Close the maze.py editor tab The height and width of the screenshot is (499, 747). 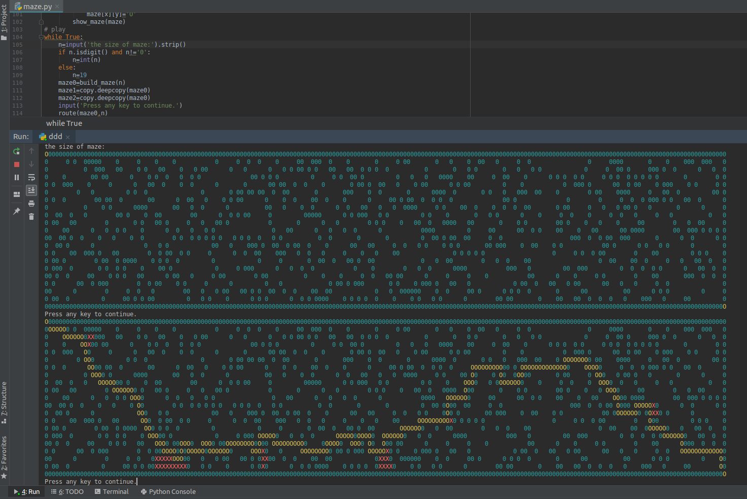pyautogui.click(x=57, y=7)
